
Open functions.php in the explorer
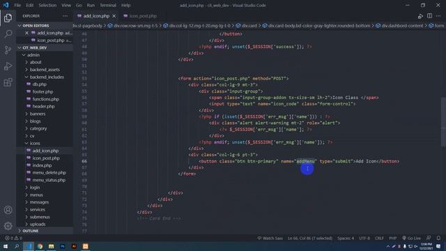click(x=45, y=99)
